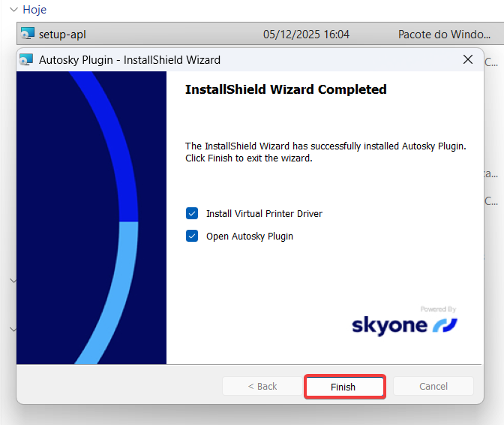Expand the lower collapsed group chevron left of dialog
The width and height of the screenshot is (504, 425).
tap(13, 329)
